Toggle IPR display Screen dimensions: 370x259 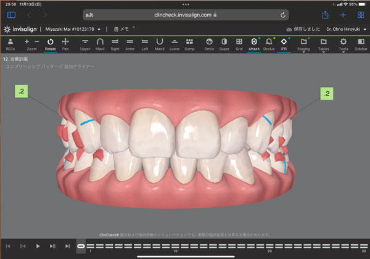(284, 44)
